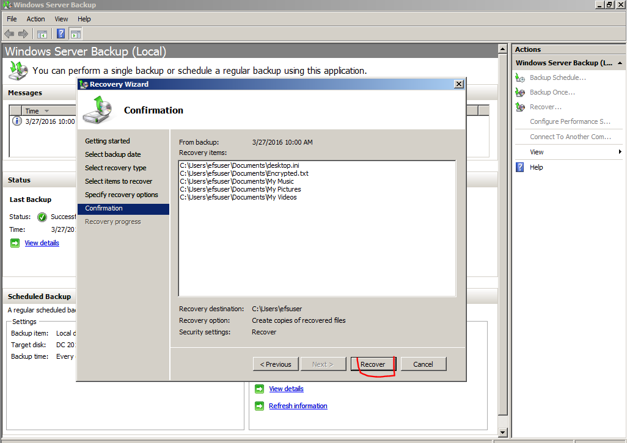Toggle Show/Hide Console Tree icon
627x443 pixels.
[x=42, y=34]
